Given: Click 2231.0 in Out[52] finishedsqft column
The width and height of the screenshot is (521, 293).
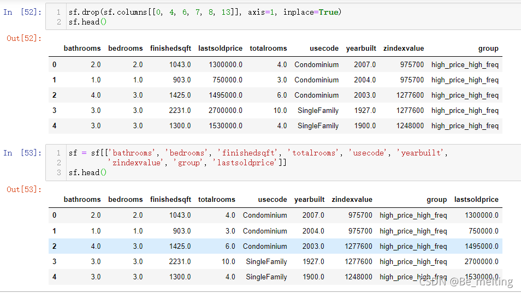Looking at the screenshot, I should [180, 111].
